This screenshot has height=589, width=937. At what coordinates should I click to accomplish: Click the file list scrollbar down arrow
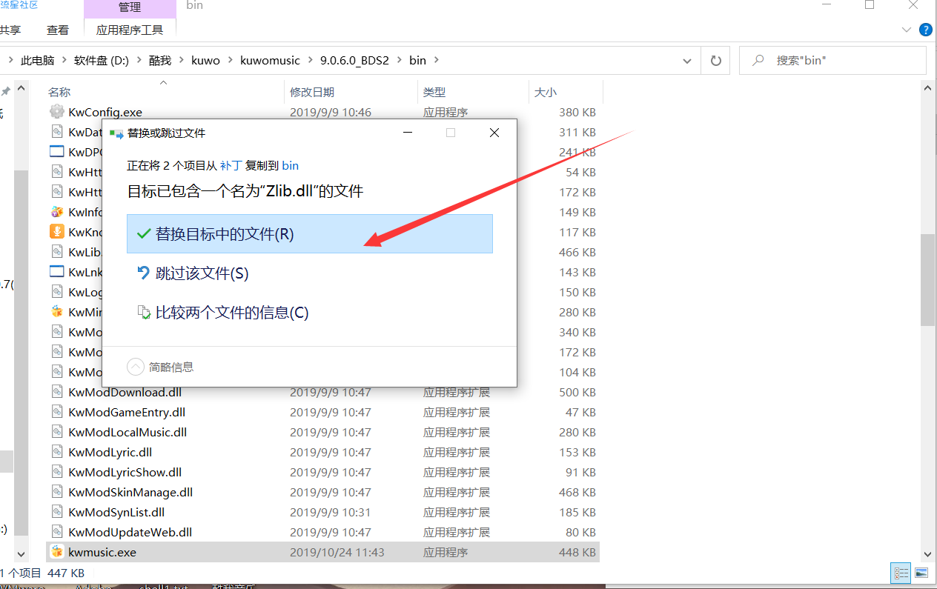click(927, 553)
